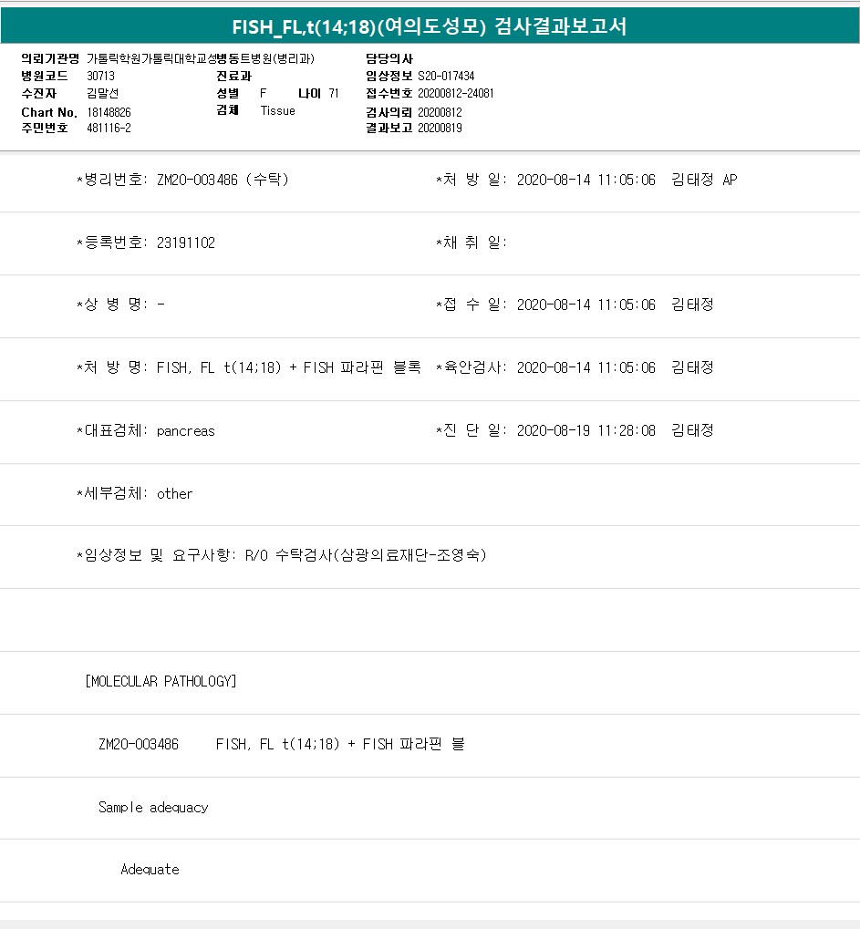Select patient name 김말선
Image resolution: width=860 pixels, height=929 pixels.
click(x=102, y=93)
